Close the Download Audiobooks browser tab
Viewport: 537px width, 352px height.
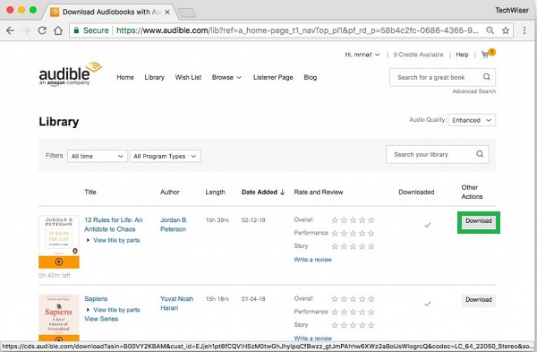(x=167, y=12)
